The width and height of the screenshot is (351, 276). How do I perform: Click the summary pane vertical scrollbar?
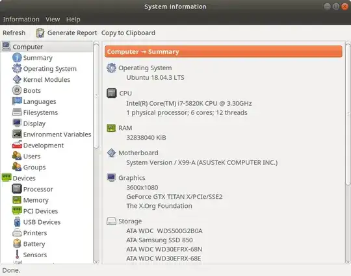[x=348, y=114]
